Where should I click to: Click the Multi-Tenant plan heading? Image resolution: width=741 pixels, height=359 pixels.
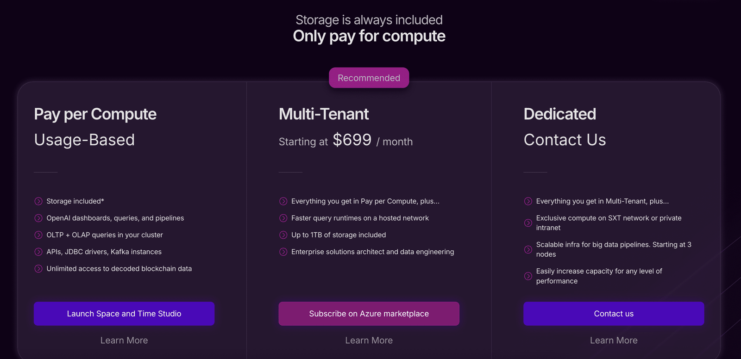tap(324, 114)
